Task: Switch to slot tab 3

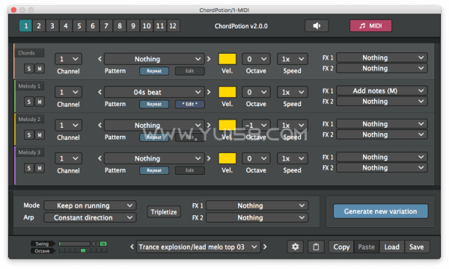Action: [x=52, y=25]
